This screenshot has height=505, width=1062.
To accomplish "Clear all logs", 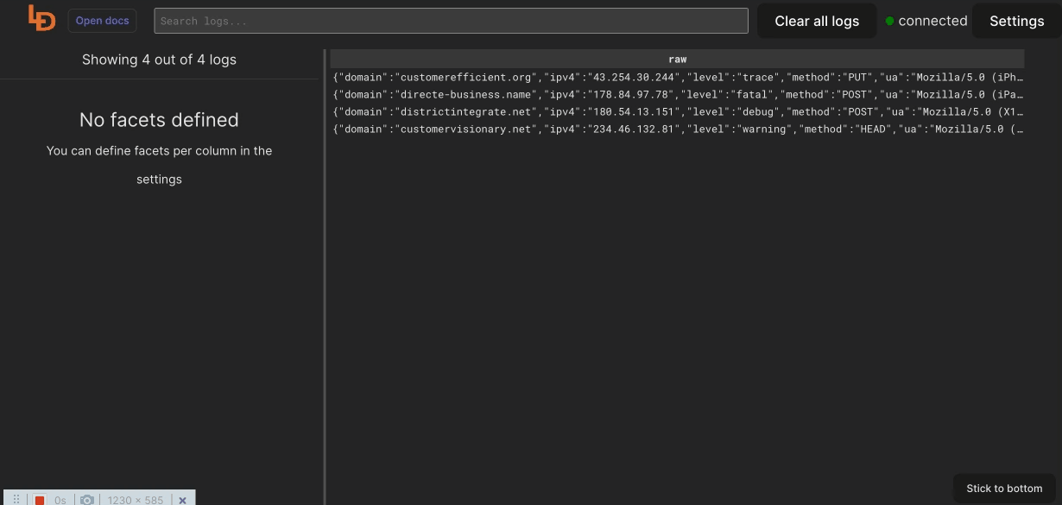I will pos(816,22).
